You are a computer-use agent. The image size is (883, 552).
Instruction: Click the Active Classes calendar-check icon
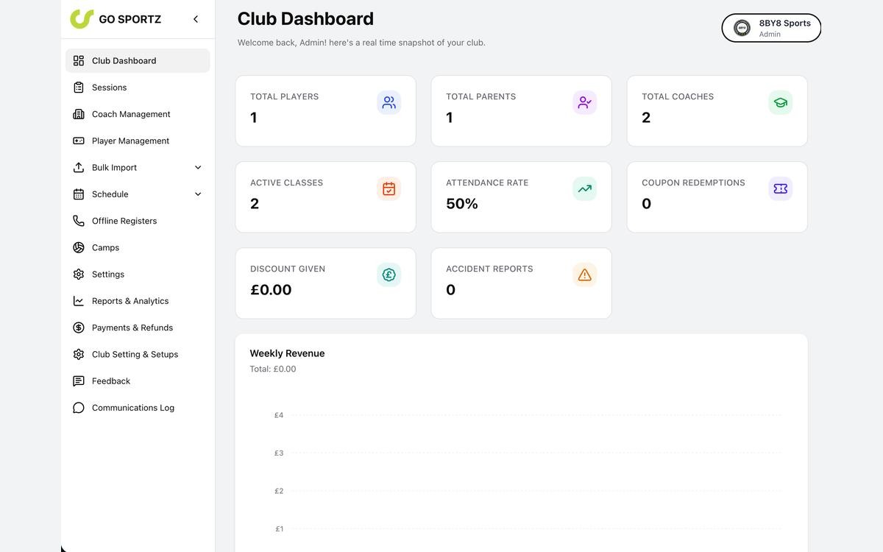[389, 188]
